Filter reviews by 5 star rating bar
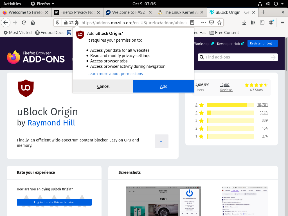The image size is (288, 216). pos(230,105)
